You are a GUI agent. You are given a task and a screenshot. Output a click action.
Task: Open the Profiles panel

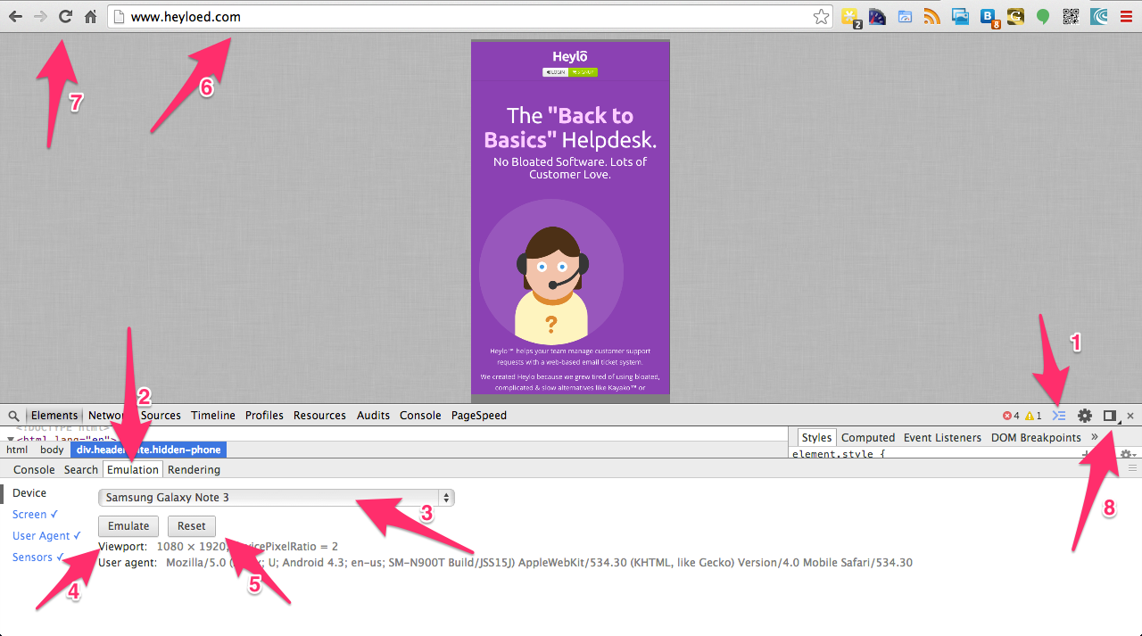click(264, 416)
